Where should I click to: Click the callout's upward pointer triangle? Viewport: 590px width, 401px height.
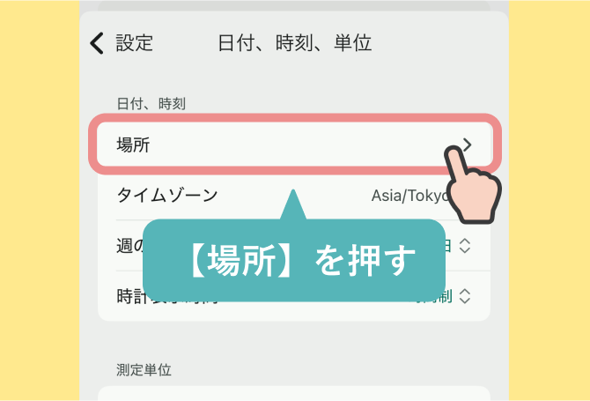pos(293,204)
